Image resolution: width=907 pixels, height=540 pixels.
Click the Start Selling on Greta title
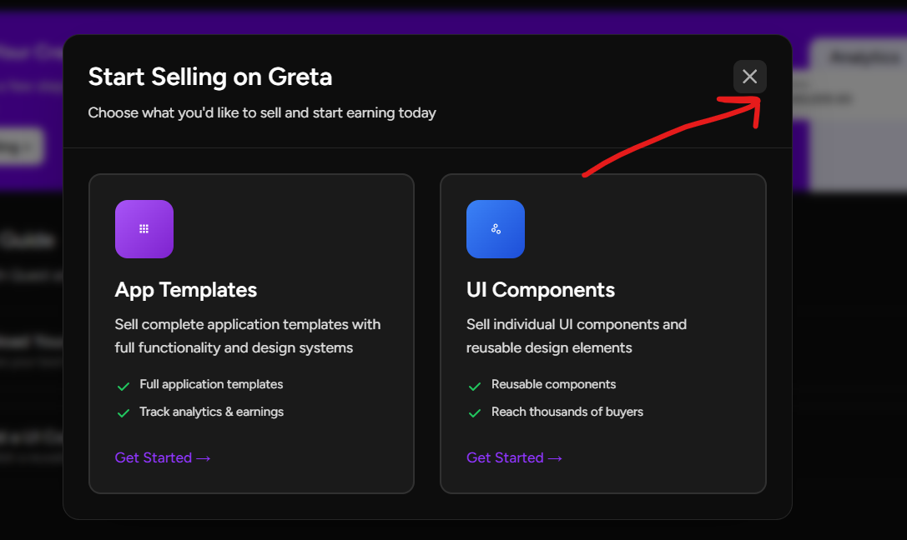pos(210,77)
